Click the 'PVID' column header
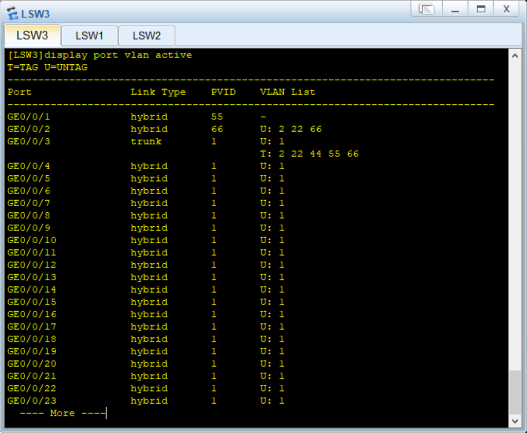The image size is (527, 433). (x=224, y=92)
